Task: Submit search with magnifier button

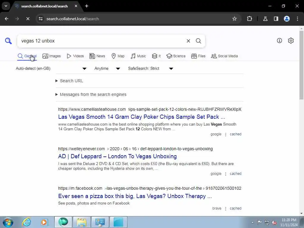Action: coord(198,41)
